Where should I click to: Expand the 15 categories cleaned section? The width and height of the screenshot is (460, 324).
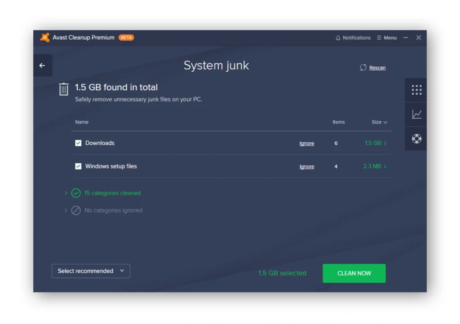click(x=66, y=193)
